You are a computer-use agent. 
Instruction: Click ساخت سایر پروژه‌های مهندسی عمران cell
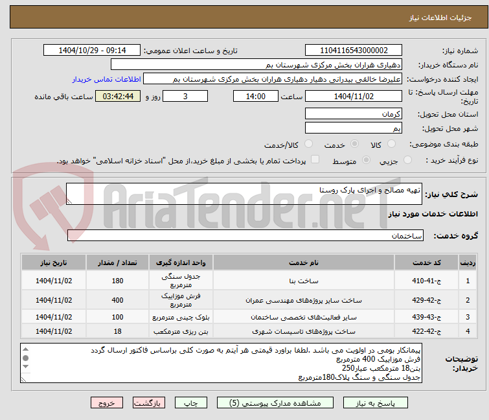pos(304,300)
